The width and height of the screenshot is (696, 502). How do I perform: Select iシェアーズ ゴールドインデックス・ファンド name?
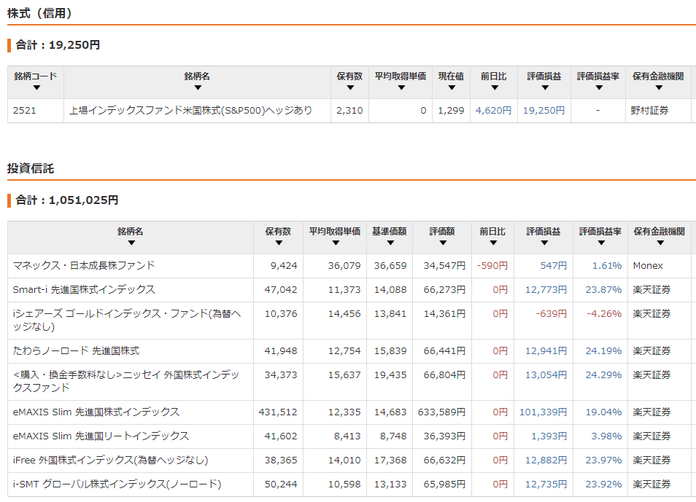click(x=127, y=320)
